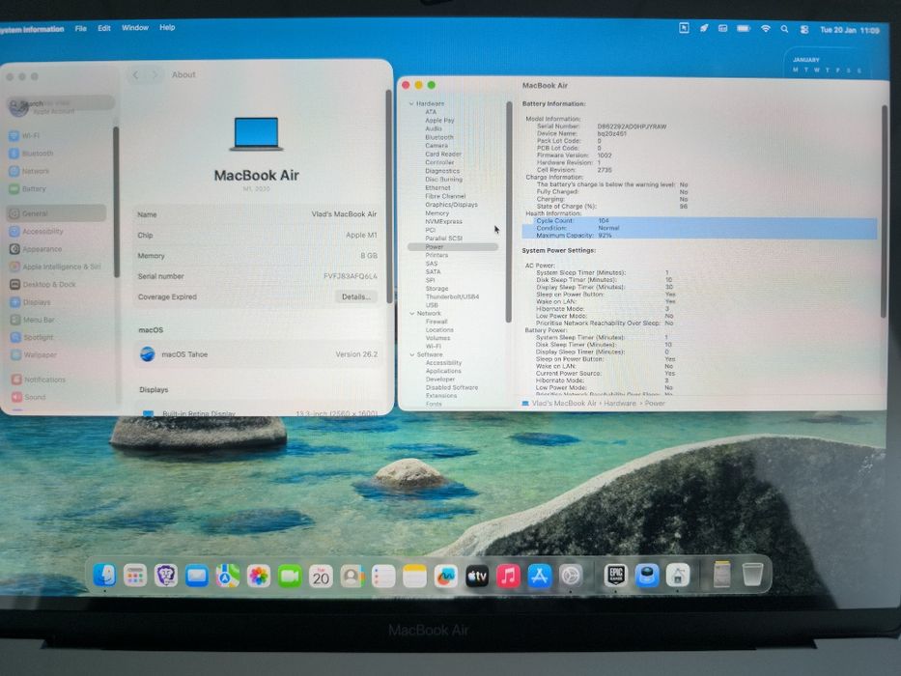The height and width of the screenshot is (676, 901).
Task: Click the Wi-Fi status icon in menu bar
Action: coord(766,29)
